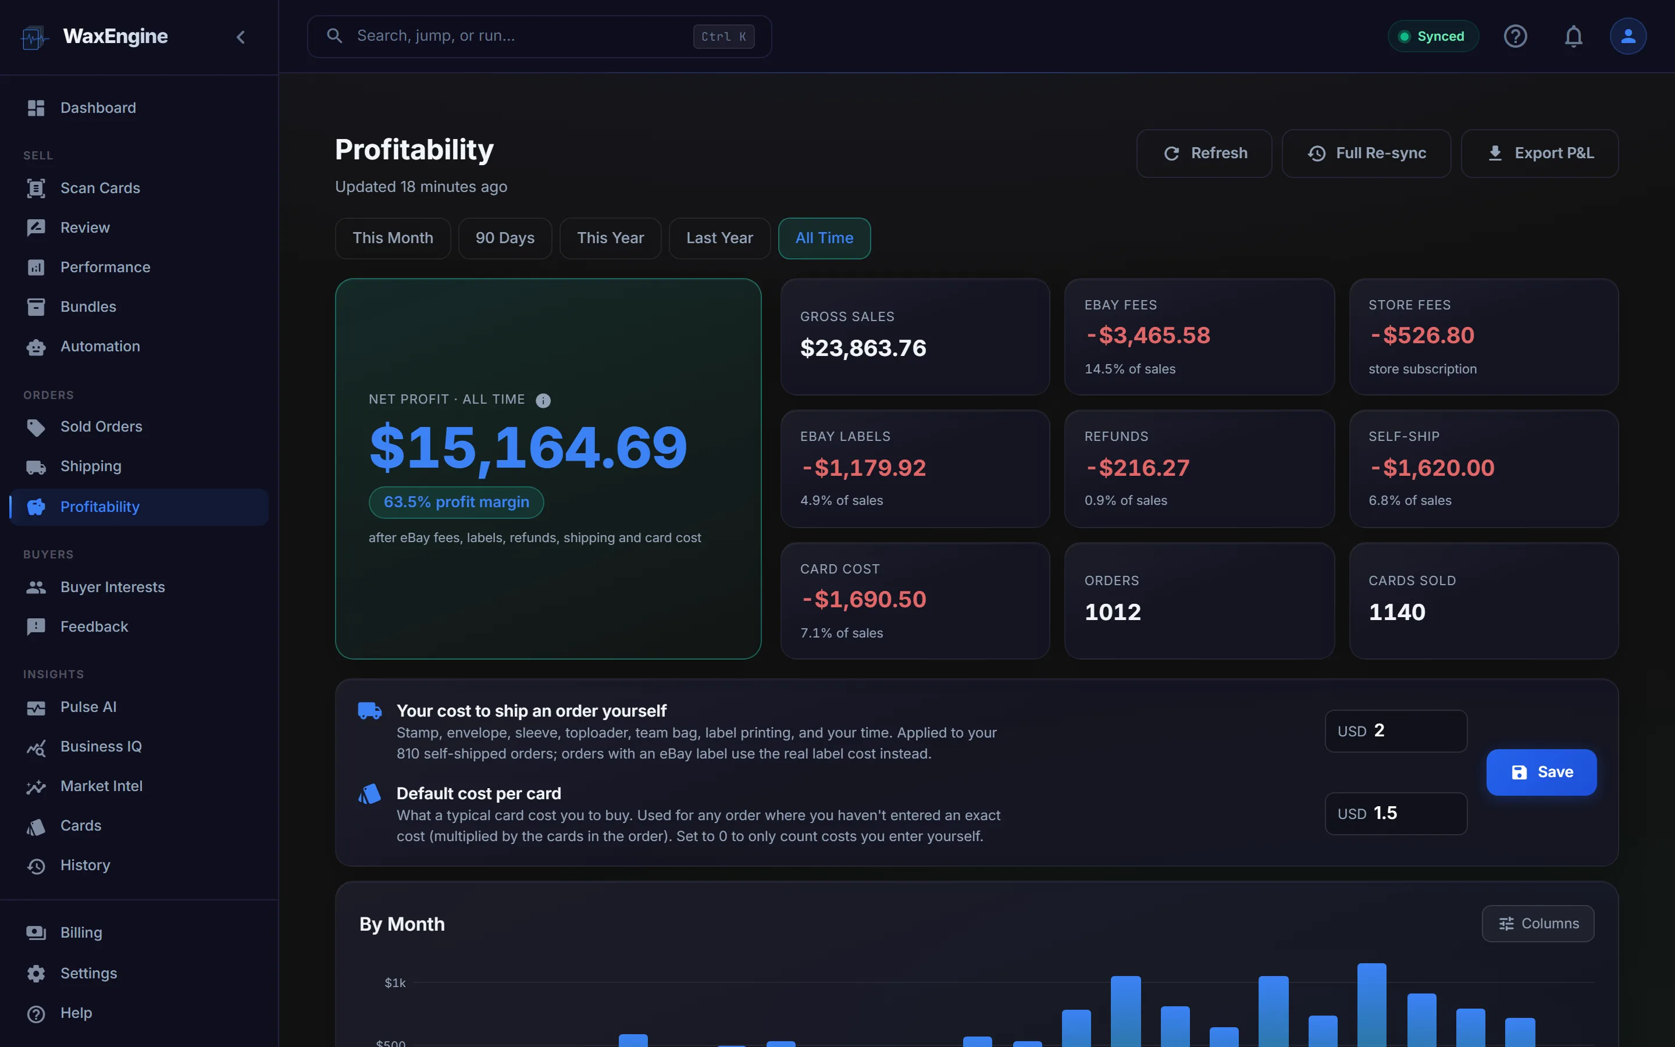
Task: Click the eBay Labels -$1,179.92 value
Action: point(863,468)
